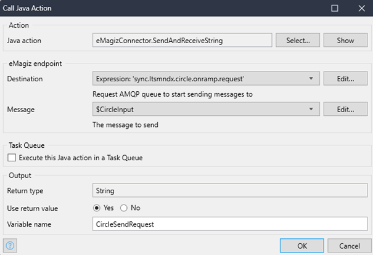This screenshot has height=255, width=373.
Task: Click the 'Return type' label
Action: tap(25, 190)
